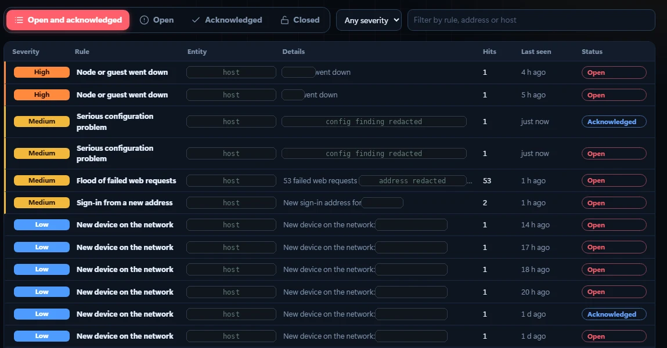The width and height of the screenshot is (667, 348).
Task: Click Open status on Sign-in from a new address
Action: pos(614,202)
